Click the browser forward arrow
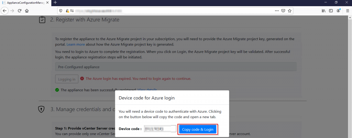 click(12, 11)
